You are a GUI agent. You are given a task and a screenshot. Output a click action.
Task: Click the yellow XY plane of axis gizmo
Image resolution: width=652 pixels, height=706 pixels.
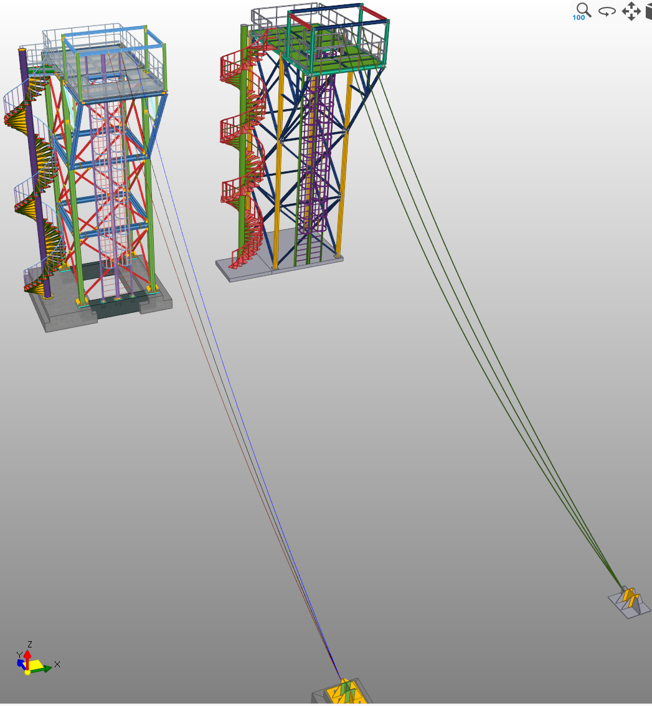36,664
